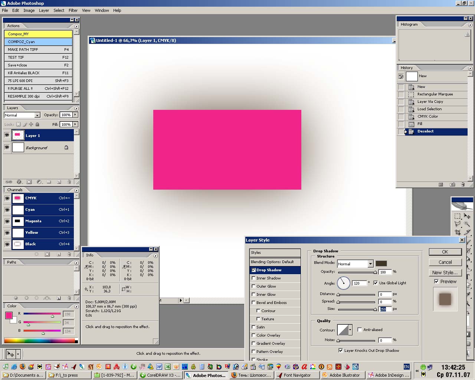Uncheck Use Global Light checkbox
The height and width of the screenshot is (380, 475).
pos(376,283)
